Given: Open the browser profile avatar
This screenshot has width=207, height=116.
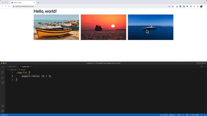Looking at the screenshot, I should pos(201,6).
